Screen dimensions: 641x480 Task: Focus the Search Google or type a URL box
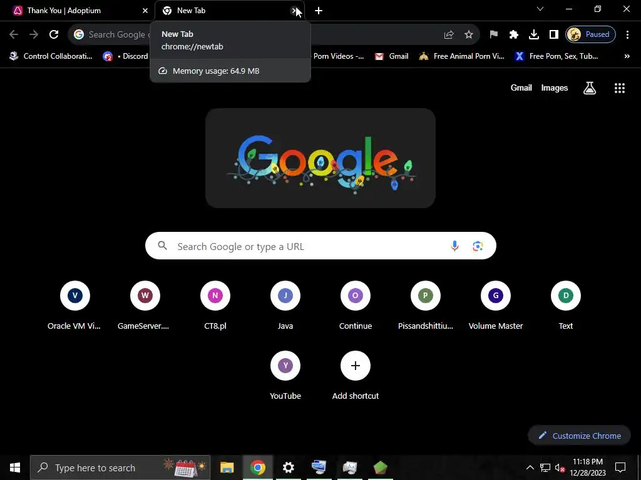320,246
